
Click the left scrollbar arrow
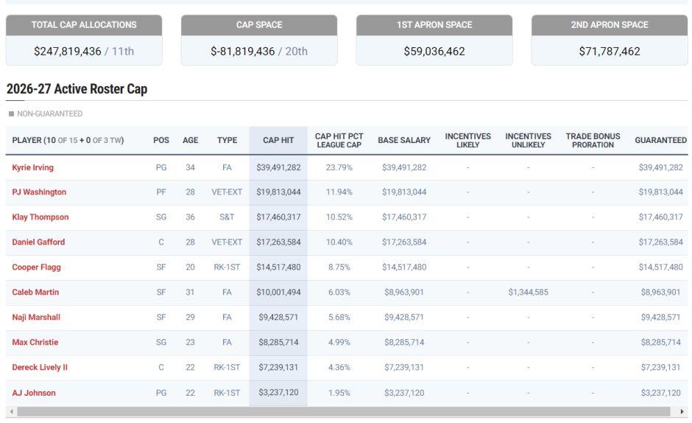tap(12, 412)
